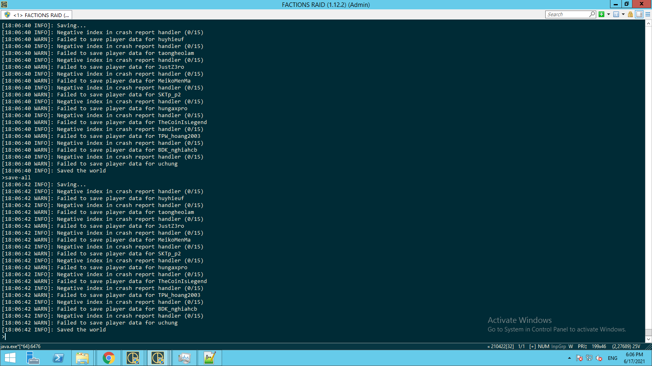The image size is (652, 366).
Task: Click the active console number 1 icon
Action: [x=616, y=14]
